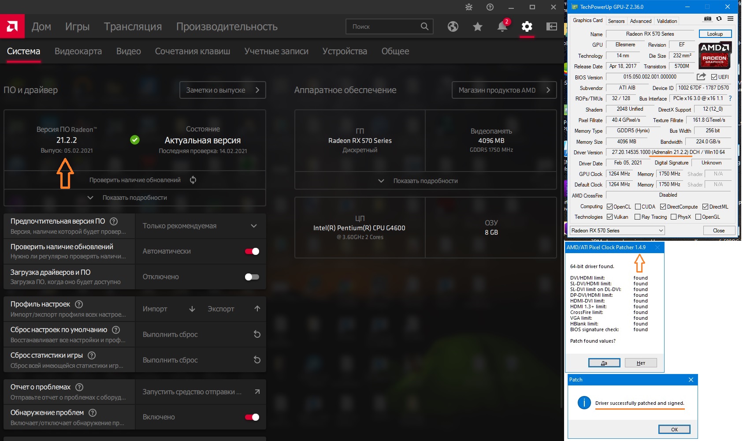Image resolution: width=743 pixels, height=441 pixels.
Task: Open Radeon Software help question-mark icon
Action: click(490, 7)
